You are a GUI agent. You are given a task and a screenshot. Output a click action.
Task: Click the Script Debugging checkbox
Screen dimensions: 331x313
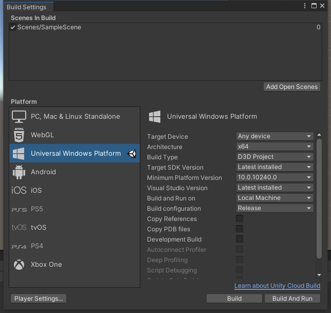pos(240,270)
